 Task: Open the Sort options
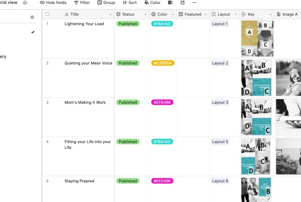pyautogui.click(x=130, y=3)
